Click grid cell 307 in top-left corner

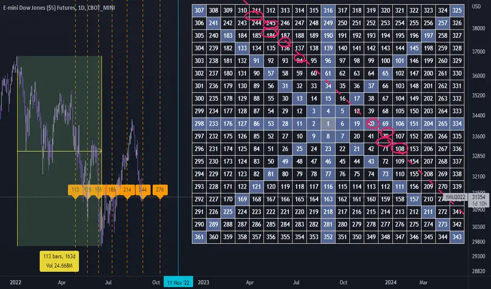coord(199,11)
